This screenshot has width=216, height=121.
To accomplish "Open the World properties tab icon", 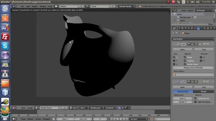I will pos(189,28).
